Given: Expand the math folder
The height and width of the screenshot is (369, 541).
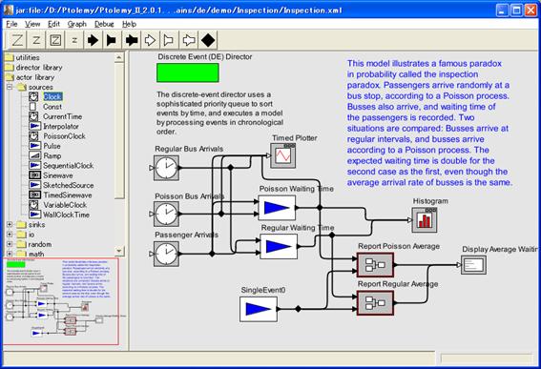Looking at the screenshot, I should tap(10, 254).
